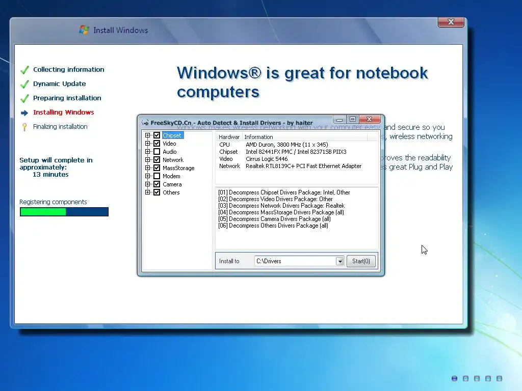The height and width of the screenshot is (391, 522).
Task: Select the Chipset Intel 82441FX row
Action: click(297, 152)
